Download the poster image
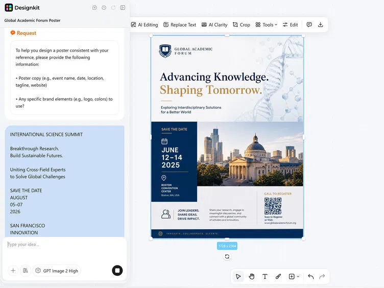This screenshot has height=288, width=384. (x=320, y=25)
